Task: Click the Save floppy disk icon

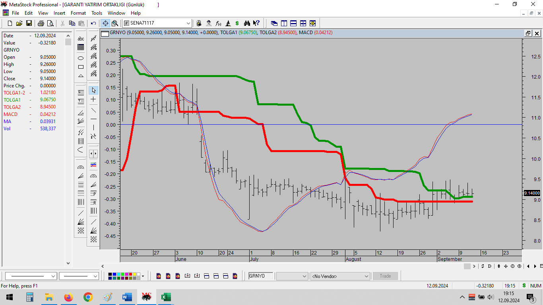Action: (x=29, y=23)
